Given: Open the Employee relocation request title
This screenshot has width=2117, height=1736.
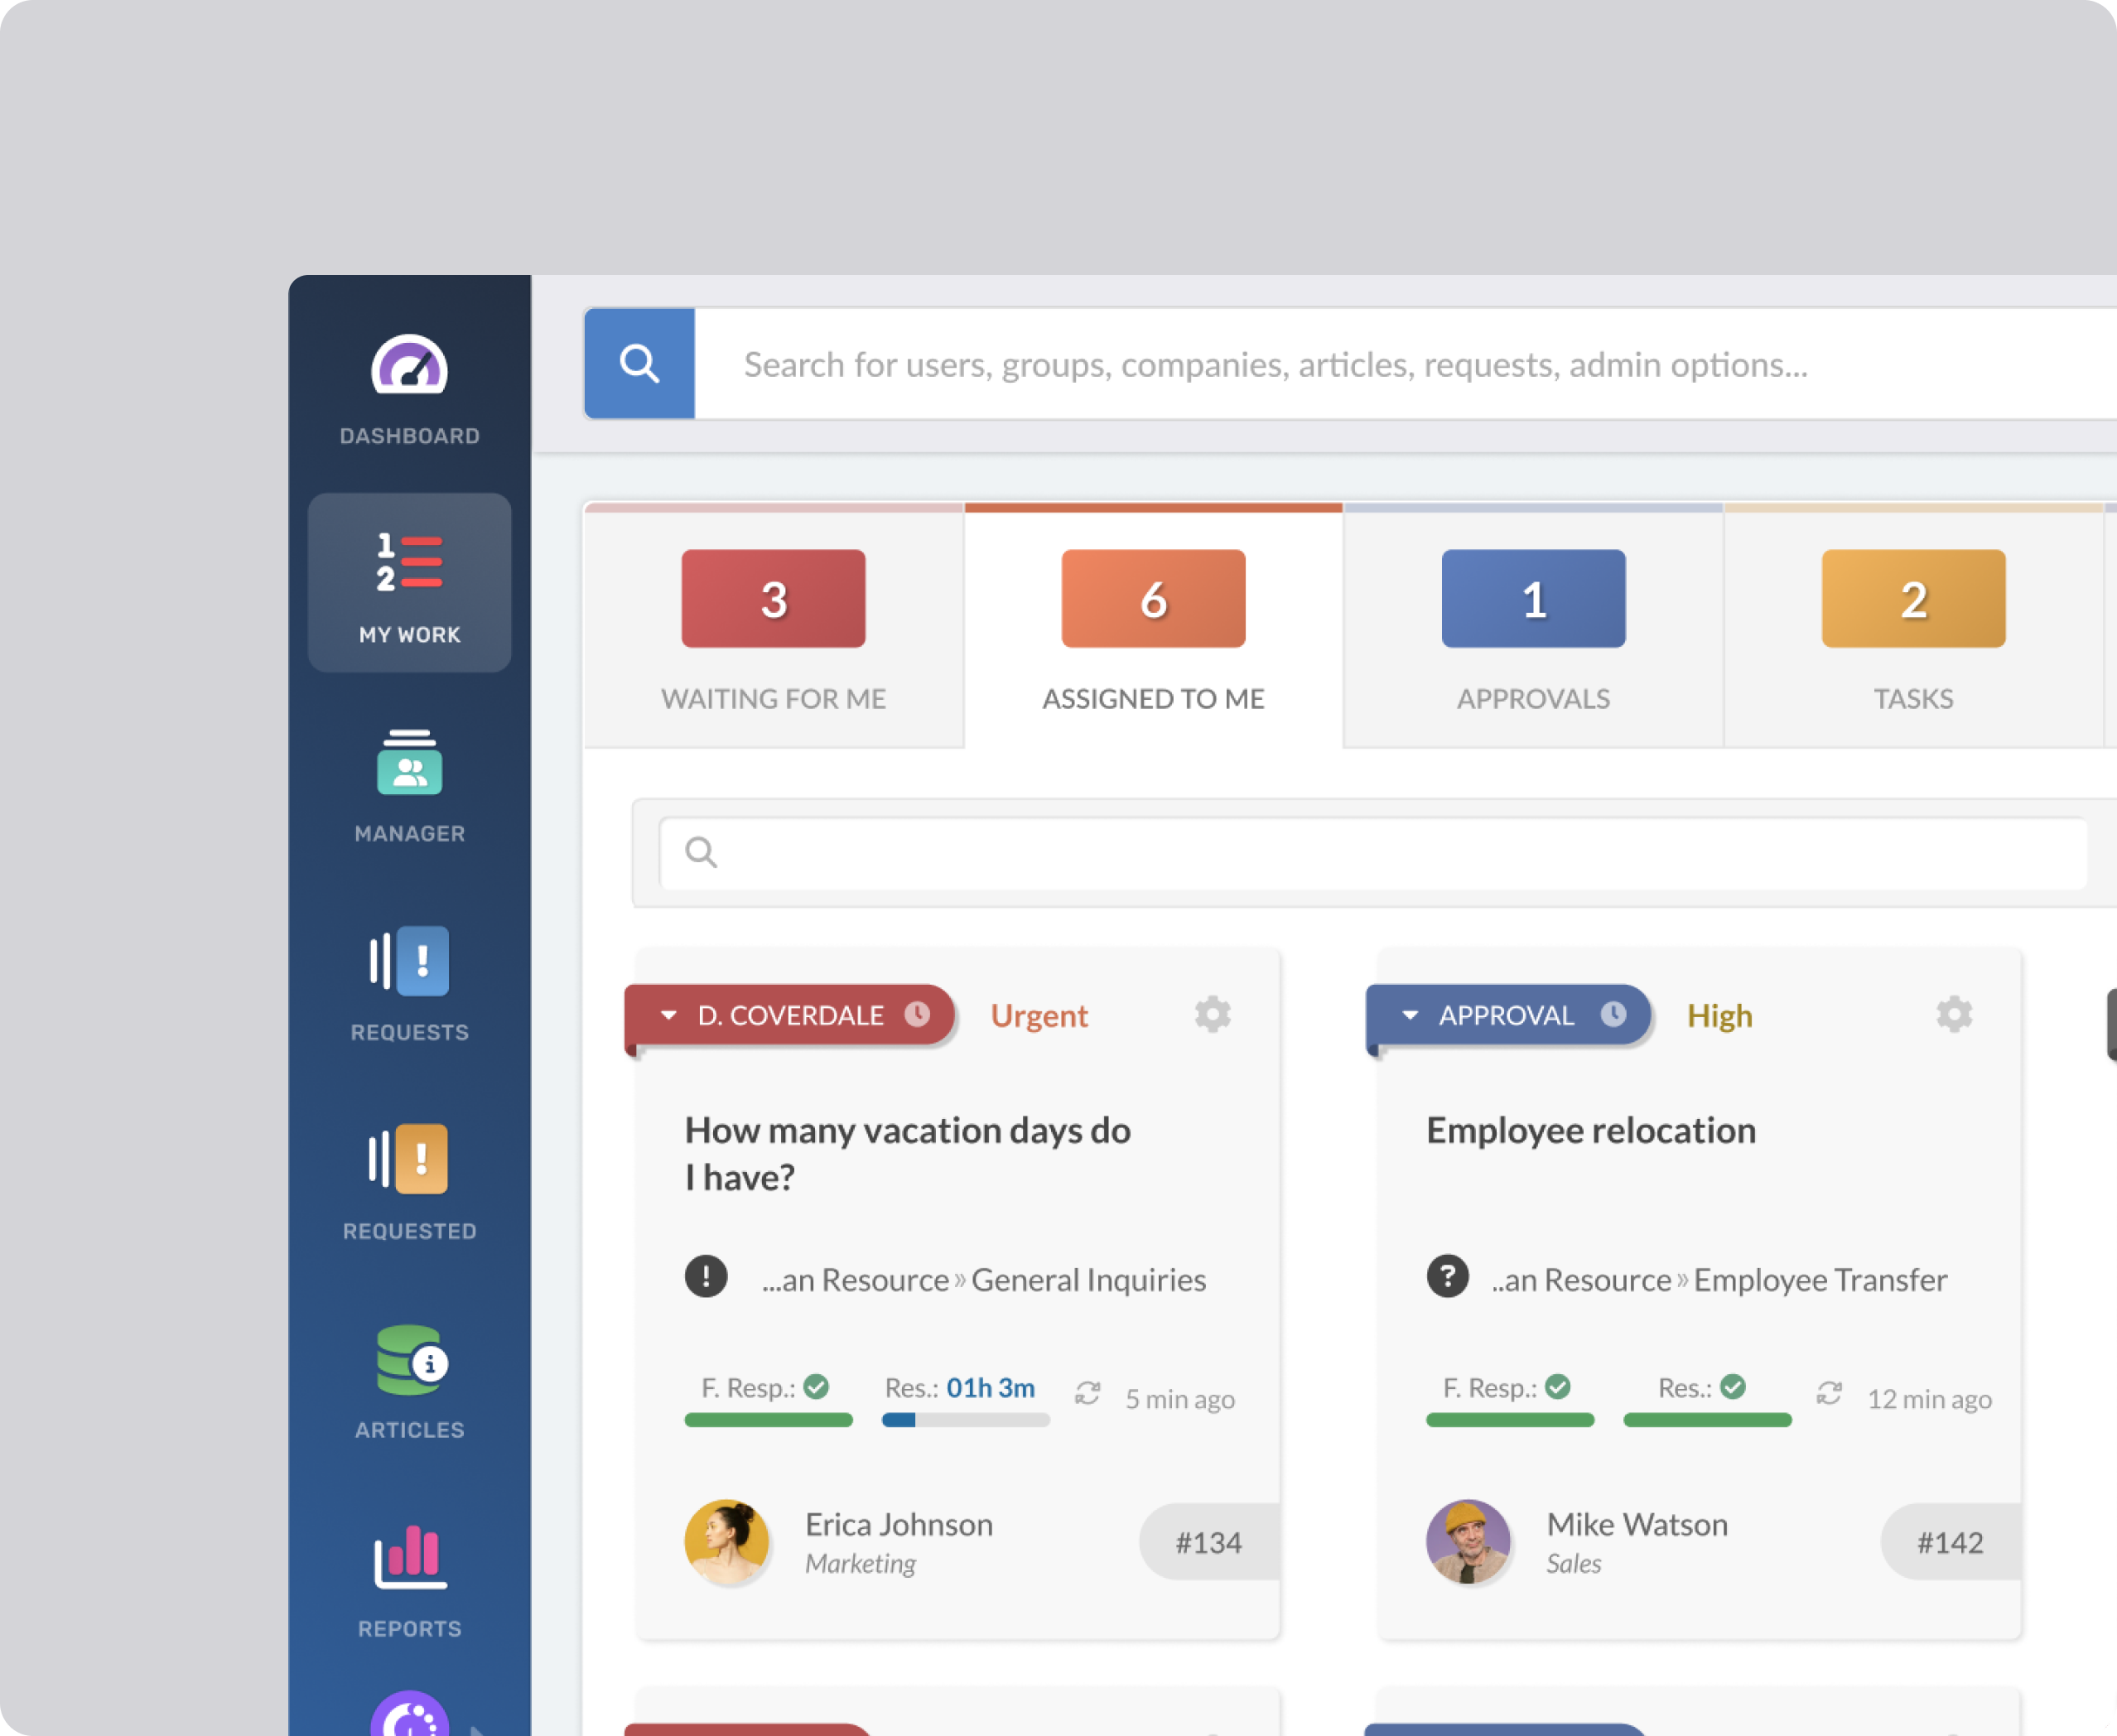Looking at the screenshot, I should pos(1590,1130).
